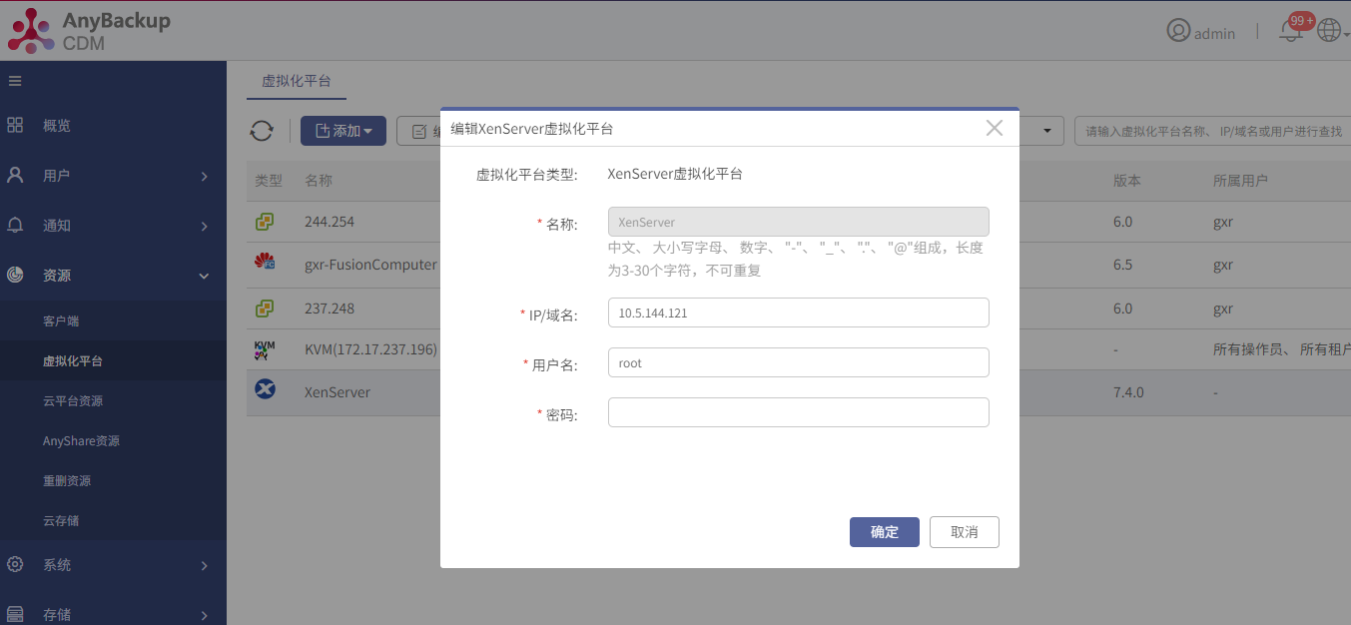Screen dimensions: 1351x625
Task: Click the FusionComputer Huawei type icon
Action: point(265,263)
